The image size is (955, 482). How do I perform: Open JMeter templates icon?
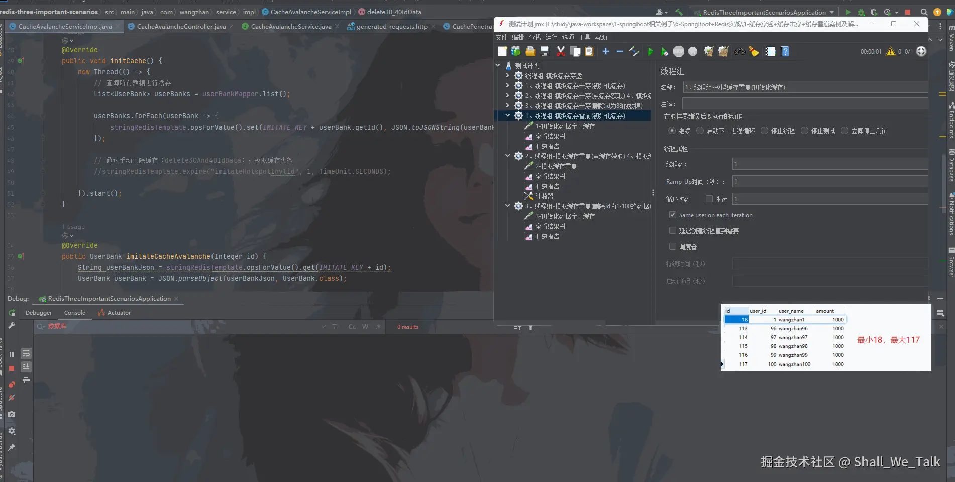pyautogui.click(x=516, y=51)
